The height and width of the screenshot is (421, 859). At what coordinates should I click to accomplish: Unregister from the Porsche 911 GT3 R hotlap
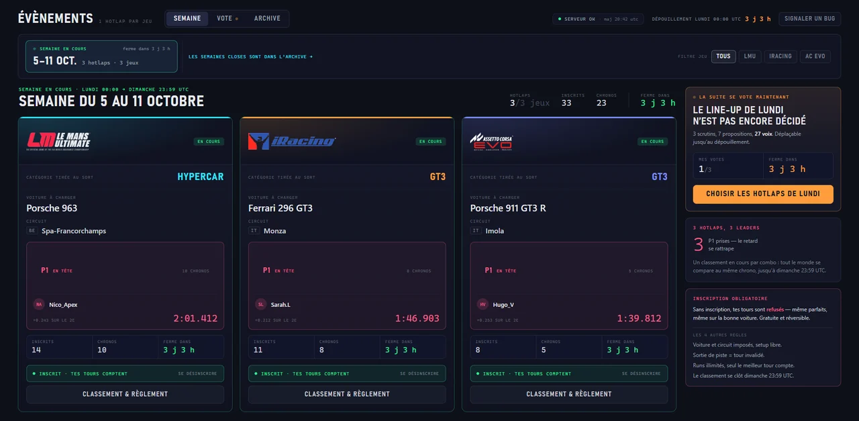(x=642, y=373)
